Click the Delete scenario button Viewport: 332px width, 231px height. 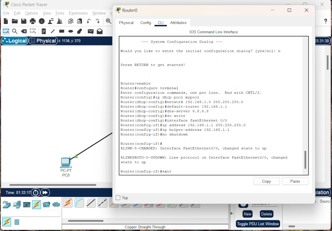[266, 214]
